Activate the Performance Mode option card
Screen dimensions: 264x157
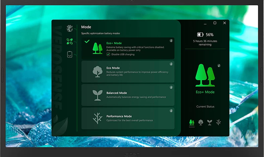pyautogui.click(x=128, y=118)
